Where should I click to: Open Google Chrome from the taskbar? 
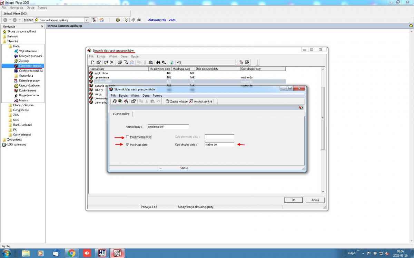72,253
